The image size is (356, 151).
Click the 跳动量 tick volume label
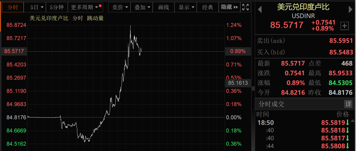pyautogui.click(x=95, y=18)
